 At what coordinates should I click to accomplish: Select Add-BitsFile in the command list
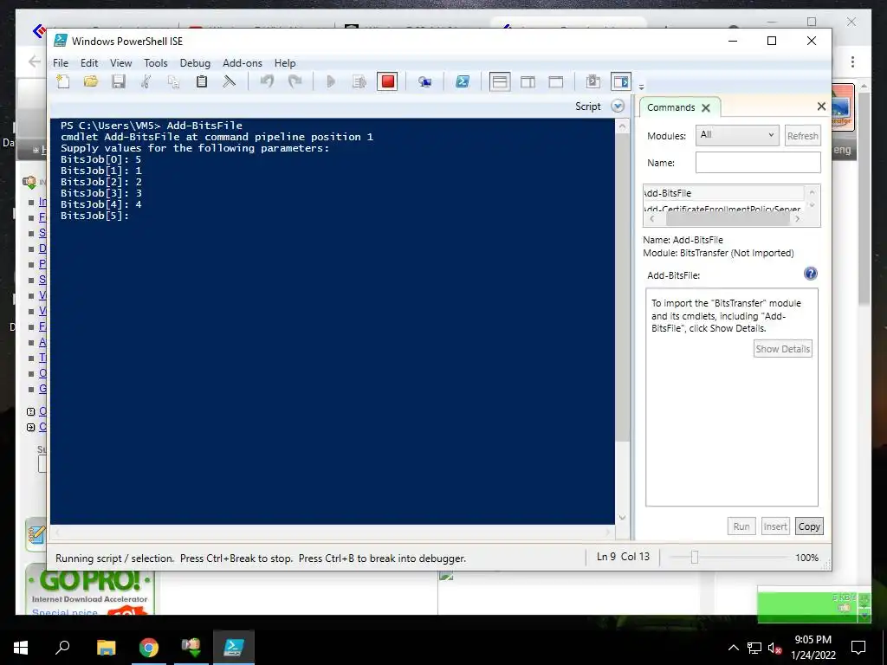(x=723, y=193)
